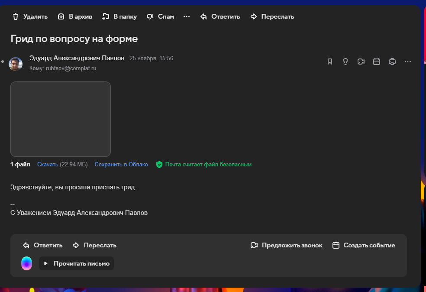Click the Создать событие button
The height and width of the screenshot is (292, 426).
pos(364,245)
